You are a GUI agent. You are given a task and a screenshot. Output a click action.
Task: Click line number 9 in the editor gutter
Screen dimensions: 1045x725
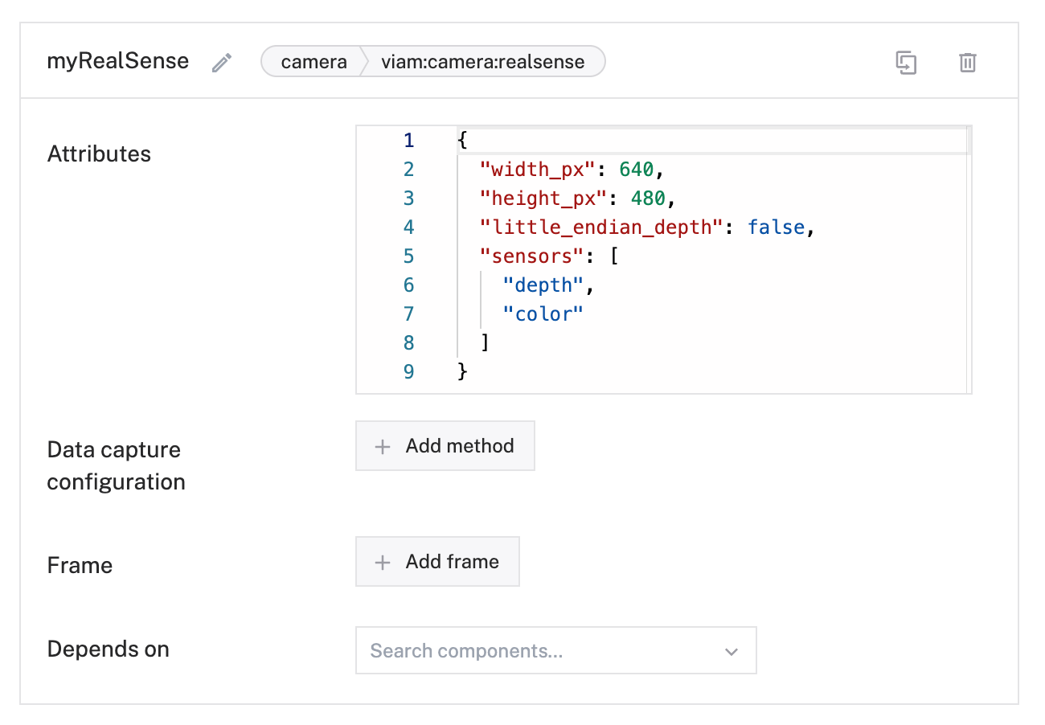[409, 371]
